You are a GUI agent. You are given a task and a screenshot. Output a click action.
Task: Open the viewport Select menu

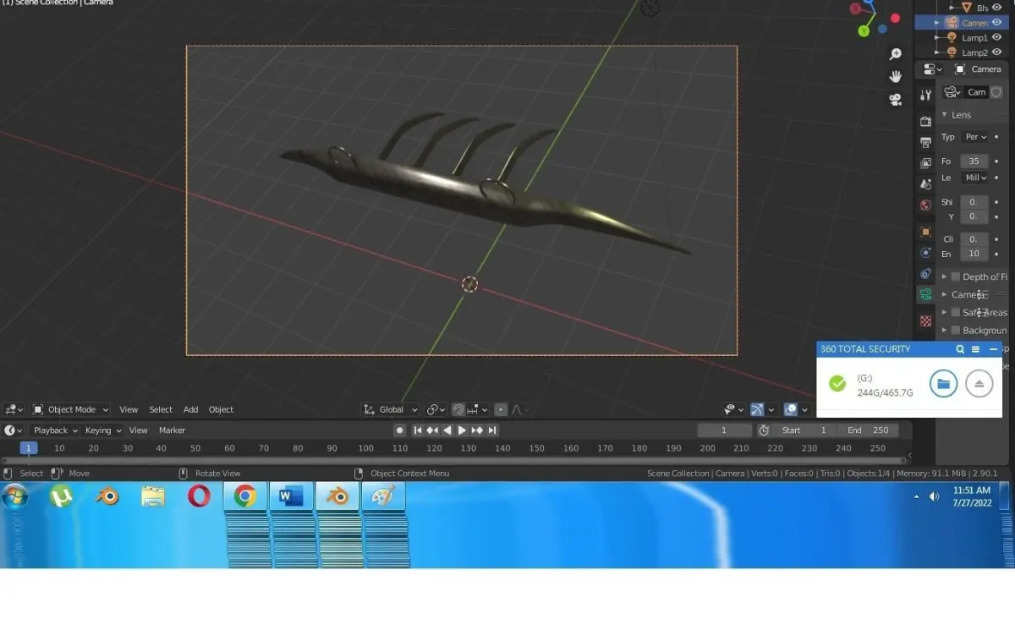click(x=161, y=409)
